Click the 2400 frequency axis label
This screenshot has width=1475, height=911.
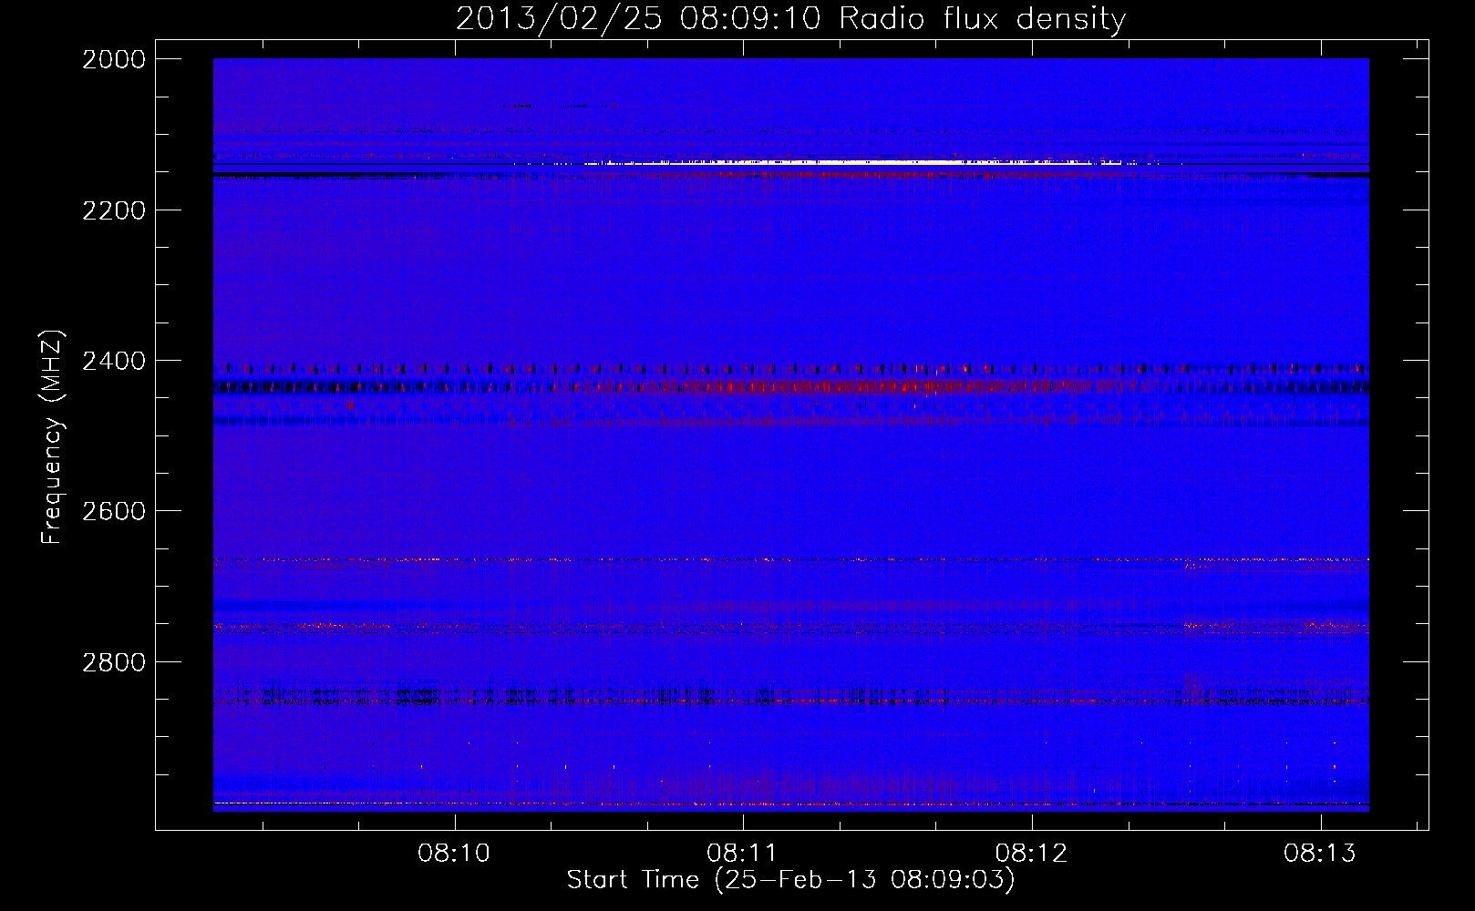tap(114, 362)
